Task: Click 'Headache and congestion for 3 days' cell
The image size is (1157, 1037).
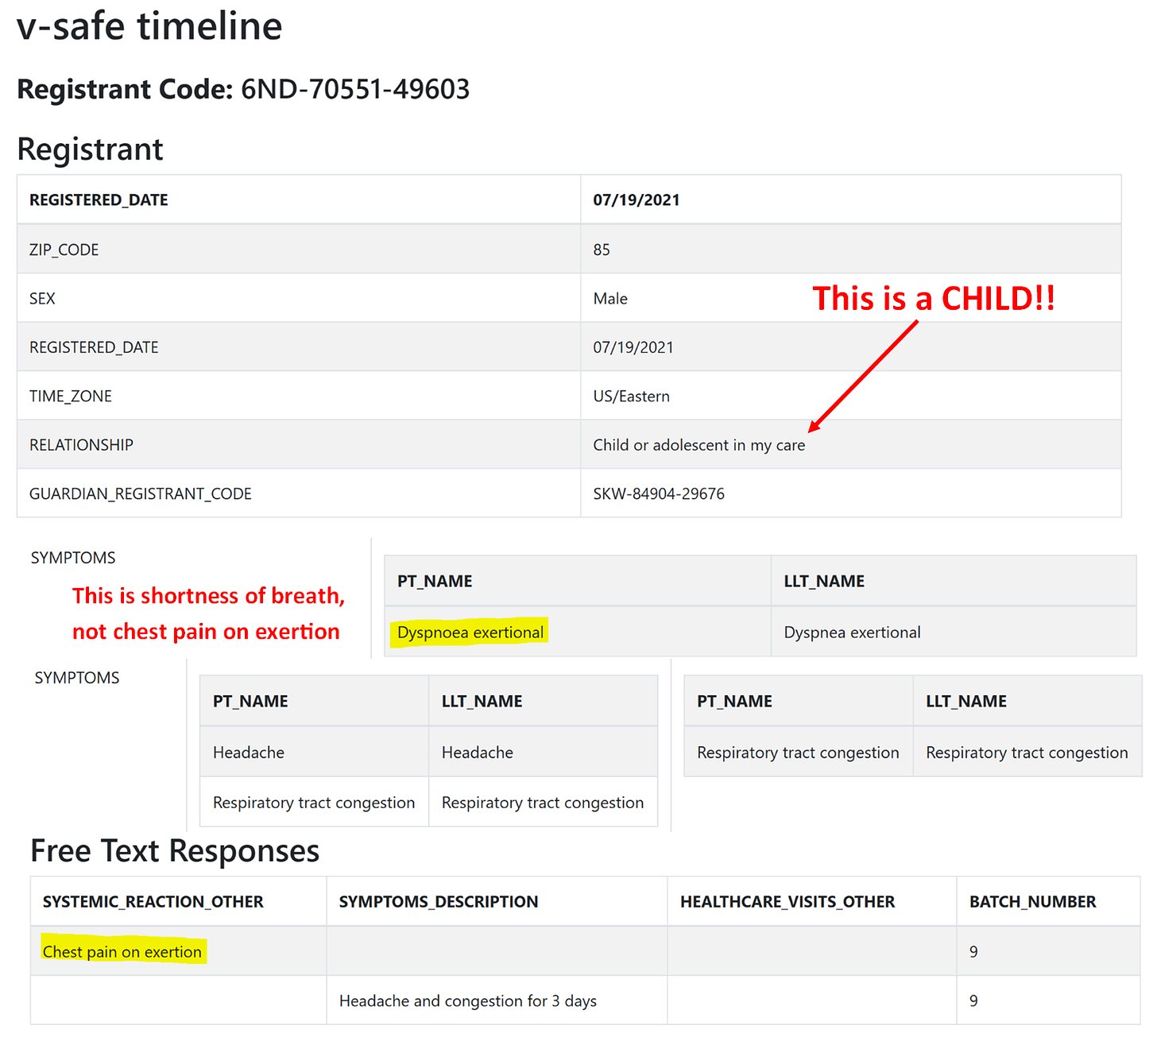Action: pos(497,1000)
